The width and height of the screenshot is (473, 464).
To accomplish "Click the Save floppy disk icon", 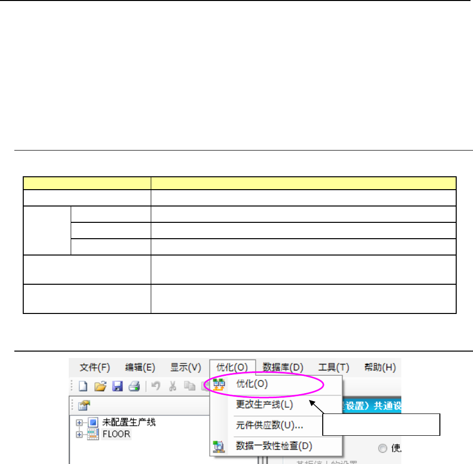I will click(117, 386).
